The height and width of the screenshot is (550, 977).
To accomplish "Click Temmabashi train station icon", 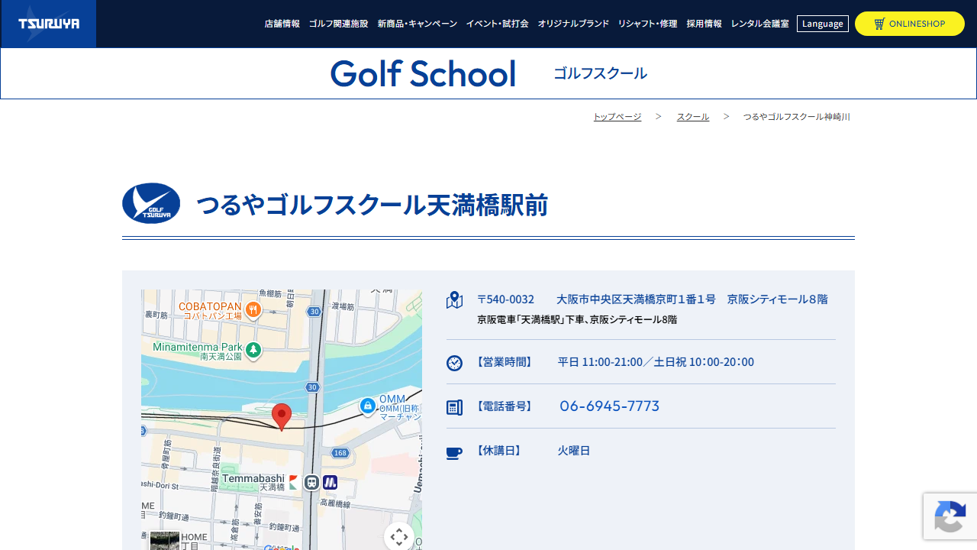I will pyautogui.click(x=311, y=483).
